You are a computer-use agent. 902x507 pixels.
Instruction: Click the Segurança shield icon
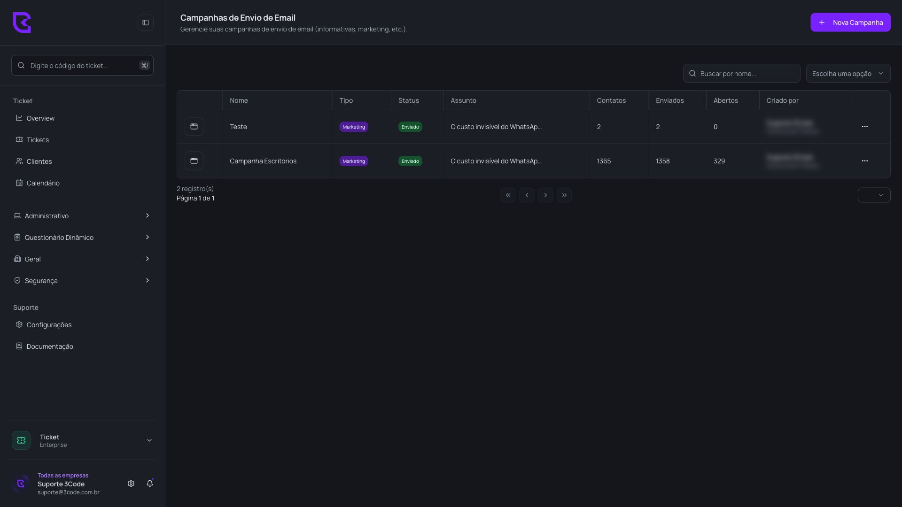17,281
